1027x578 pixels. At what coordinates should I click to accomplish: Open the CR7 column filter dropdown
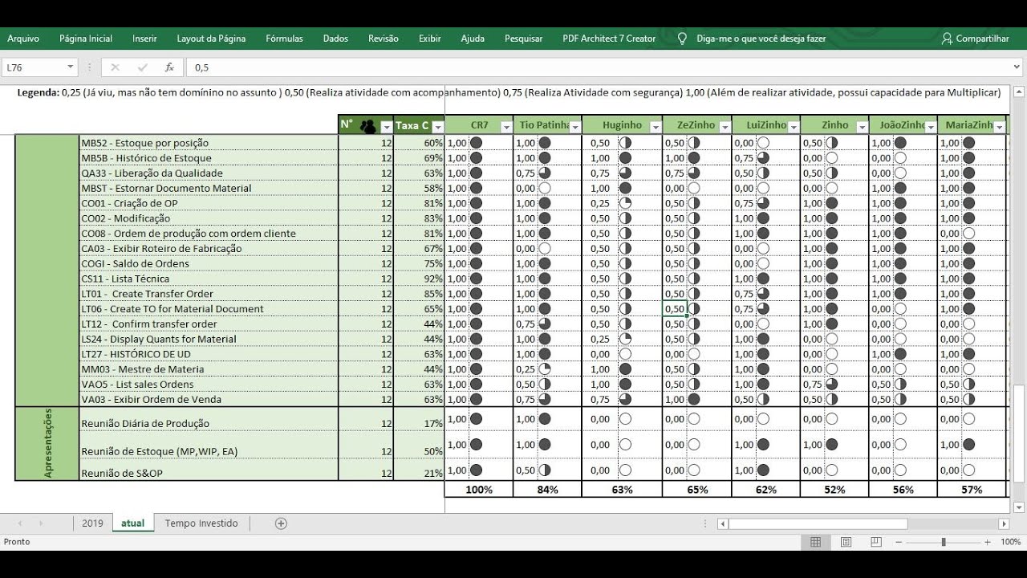[506, 127]
